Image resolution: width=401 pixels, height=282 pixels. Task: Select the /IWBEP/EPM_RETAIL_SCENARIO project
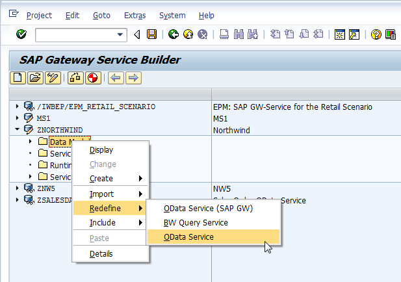point(96,107)
